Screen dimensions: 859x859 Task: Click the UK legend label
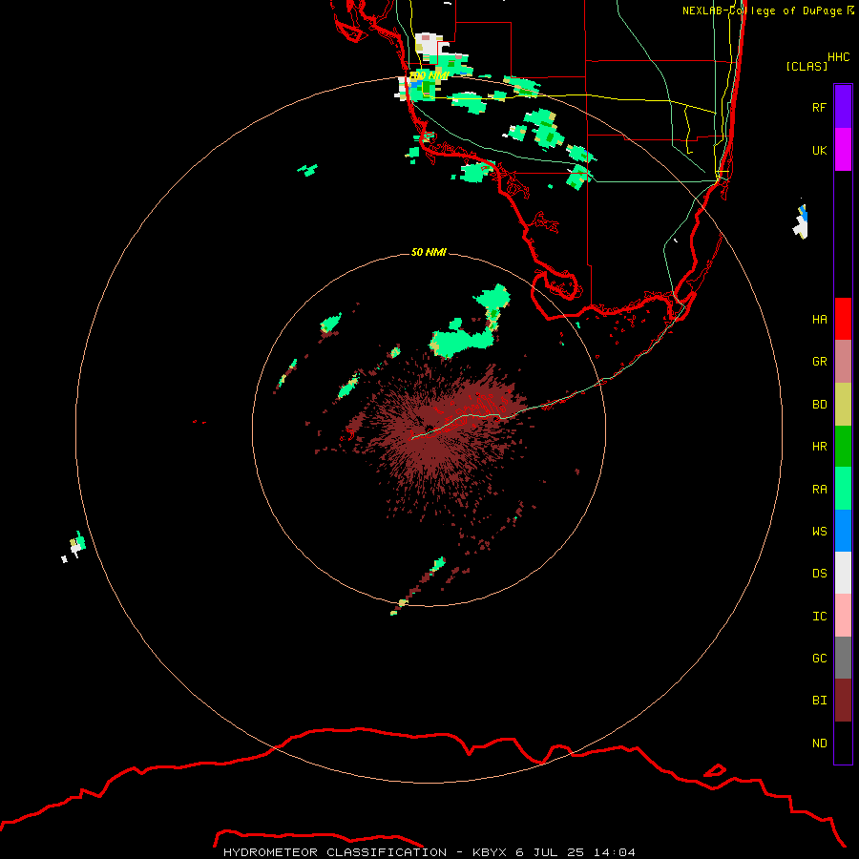pos(819,150)
